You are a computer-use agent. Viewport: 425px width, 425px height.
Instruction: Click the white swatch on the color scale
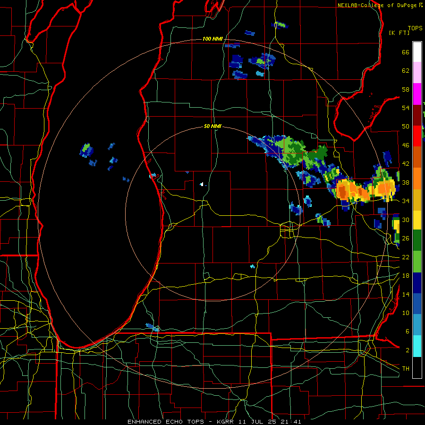pyautogui.click(x=417, y=52)
